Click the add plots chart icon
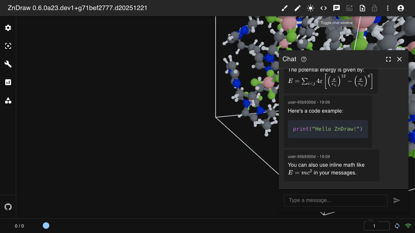 (x=350, y=8)
